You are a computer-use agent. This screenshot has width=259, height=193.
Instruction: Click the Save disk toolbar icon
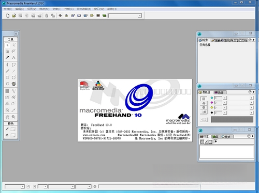pos(20,15)
